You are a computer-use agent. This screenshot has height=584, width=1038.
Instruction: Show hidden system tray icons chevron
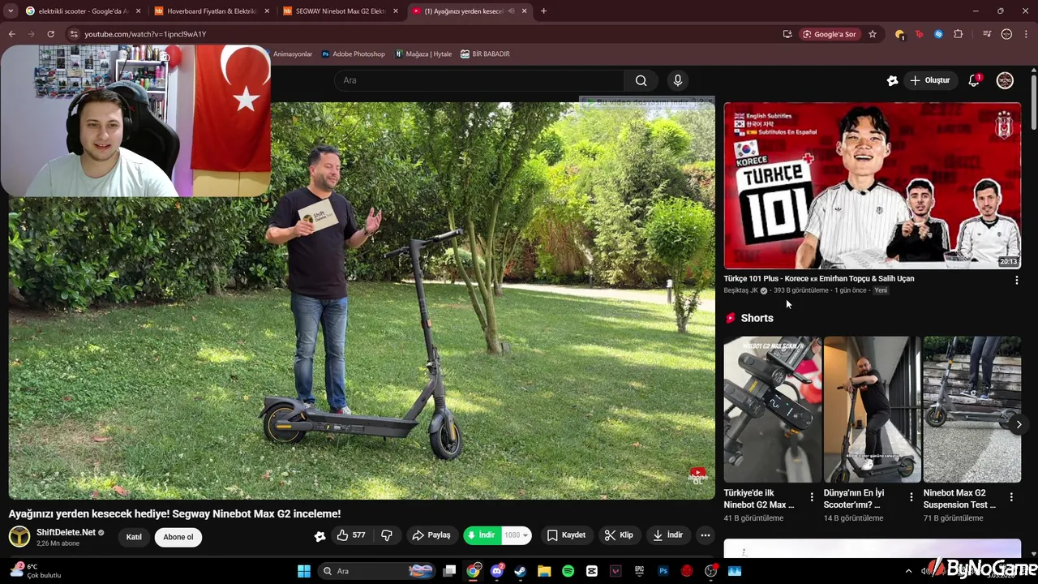908,571
